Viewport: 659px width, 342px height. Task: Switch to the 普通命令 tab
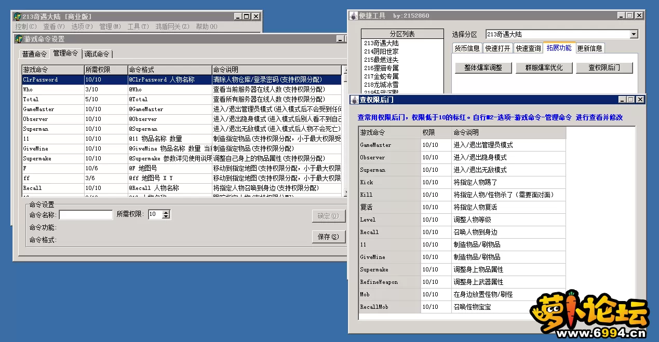(34, 54)
